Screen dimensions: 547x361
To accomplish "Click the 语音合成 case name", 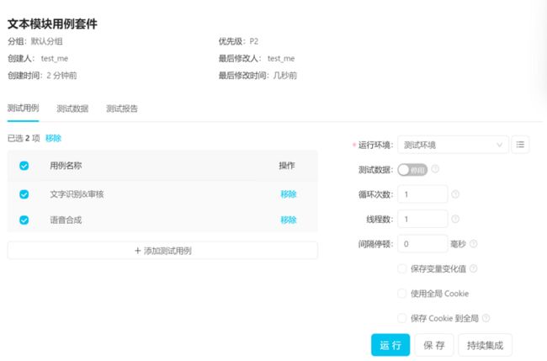I will (x=66, y=220).
